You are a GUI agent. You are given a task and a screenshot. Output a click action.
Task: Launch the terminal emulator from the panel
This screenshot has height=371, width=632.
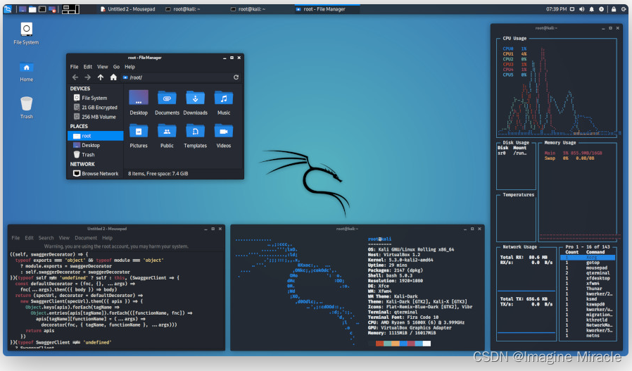(x=42, y=9)
